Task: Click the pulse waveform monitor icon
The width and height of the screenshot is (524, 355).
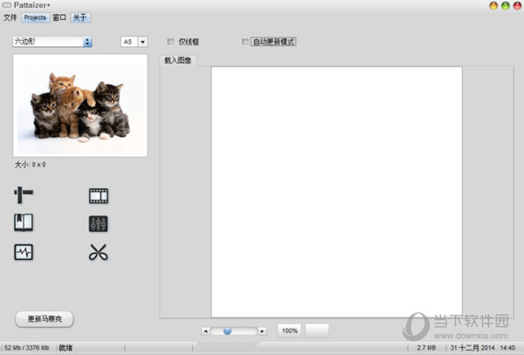Action: (24, 252)
